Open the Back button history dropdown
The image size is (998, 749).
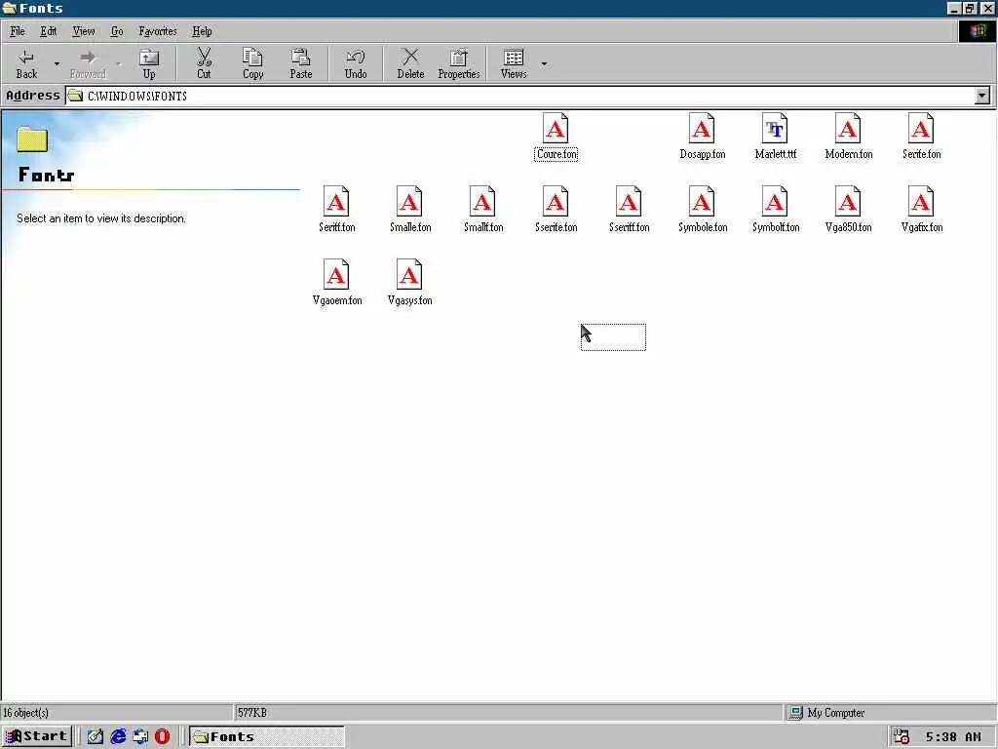click(x=57, y=63)
